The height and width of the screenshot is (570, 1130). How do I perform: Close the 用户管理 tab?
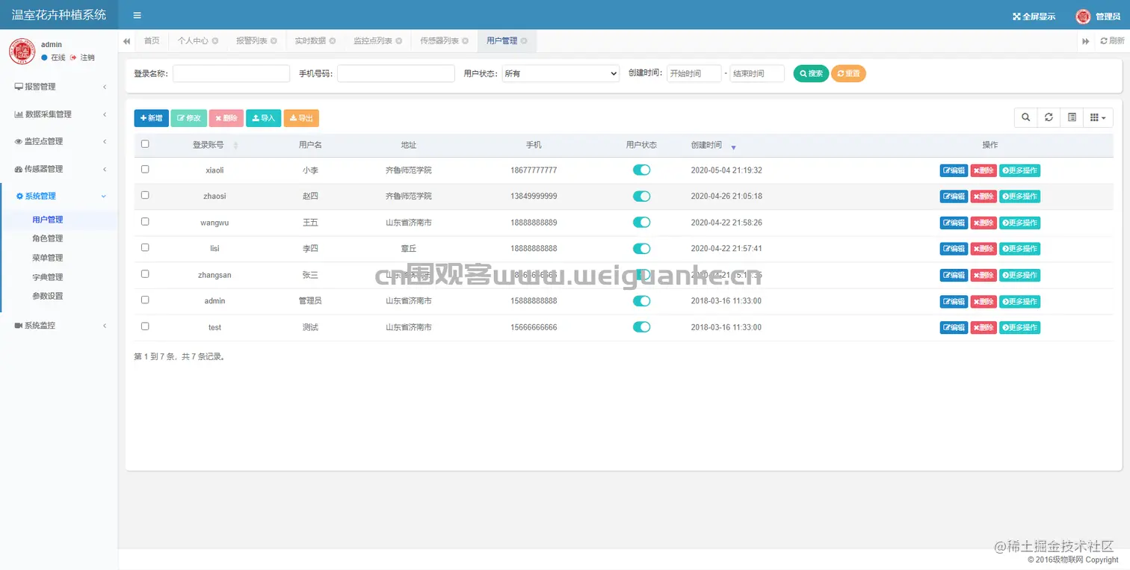[524, 41]
